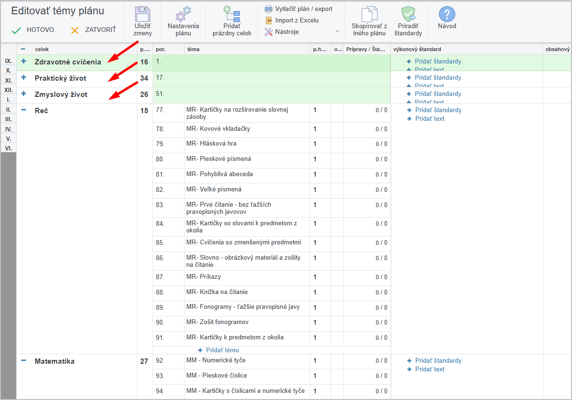
Task: Select topic MR- Zošit fonogramov
Action: click(218, 322)
